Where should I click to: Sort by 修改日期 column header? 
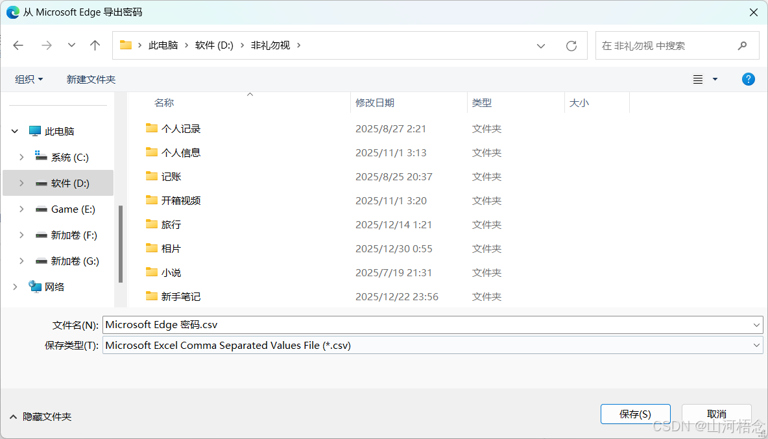375,102
